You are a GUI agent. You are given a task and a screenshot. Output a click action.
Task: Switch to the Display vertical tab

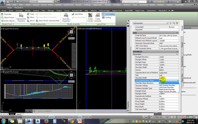pyautogui.click(x=182, y=45)
